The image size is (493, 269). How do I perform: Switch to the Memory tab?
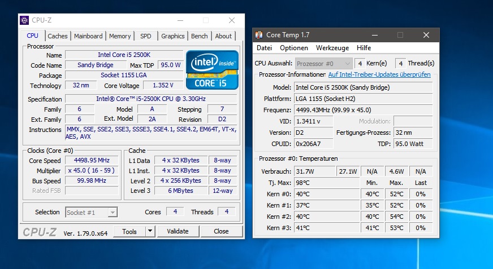(x=120, y=36)
